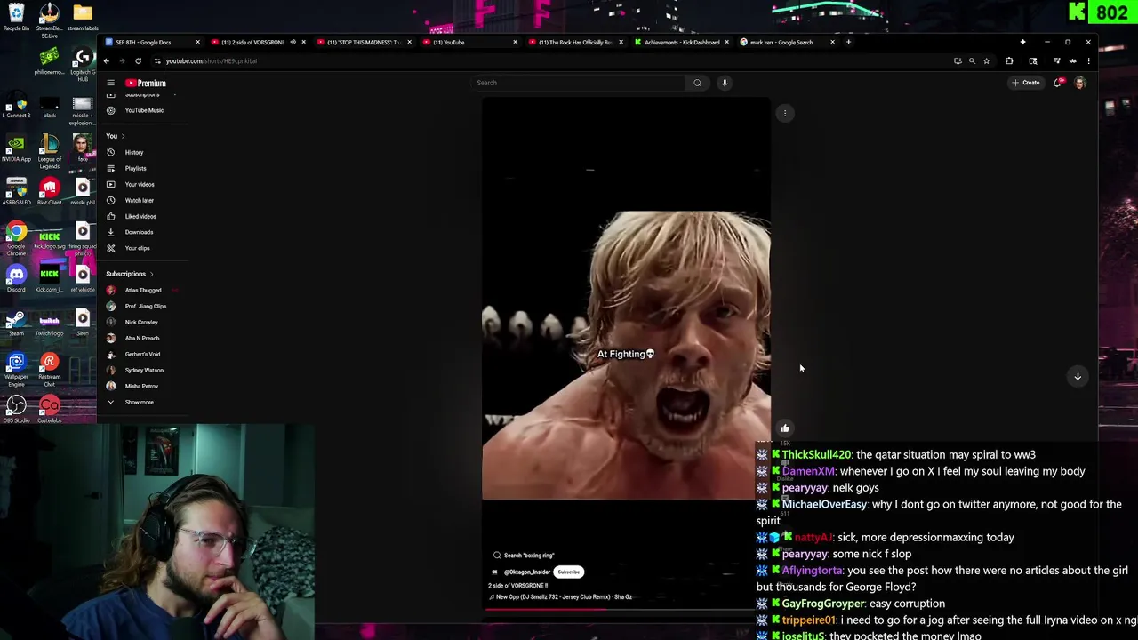Open OBS Studio desktop shortcut
The image size is (1138, 640).
(16, 409)
